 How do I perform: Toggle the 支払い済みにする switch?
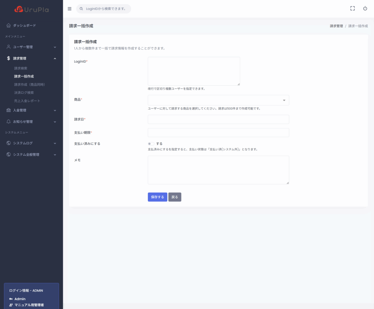pos(151,144)
